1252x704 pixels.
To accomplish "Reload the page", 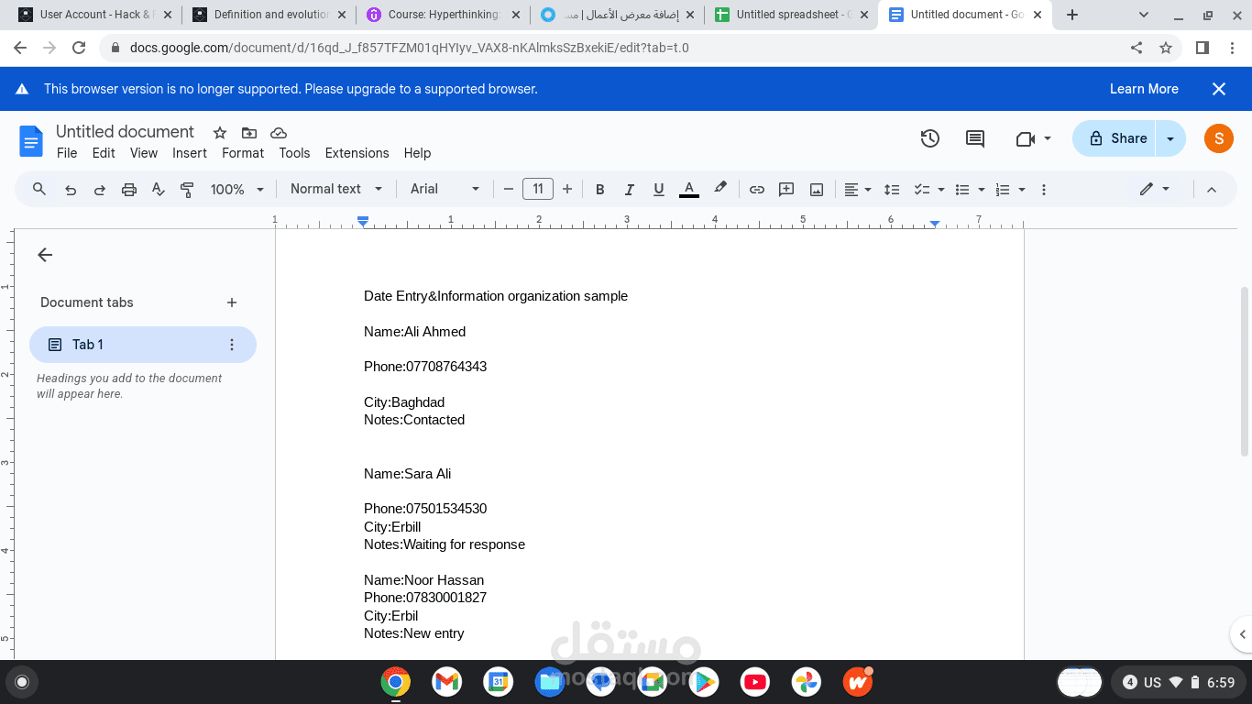I will (x=79, y=48).
